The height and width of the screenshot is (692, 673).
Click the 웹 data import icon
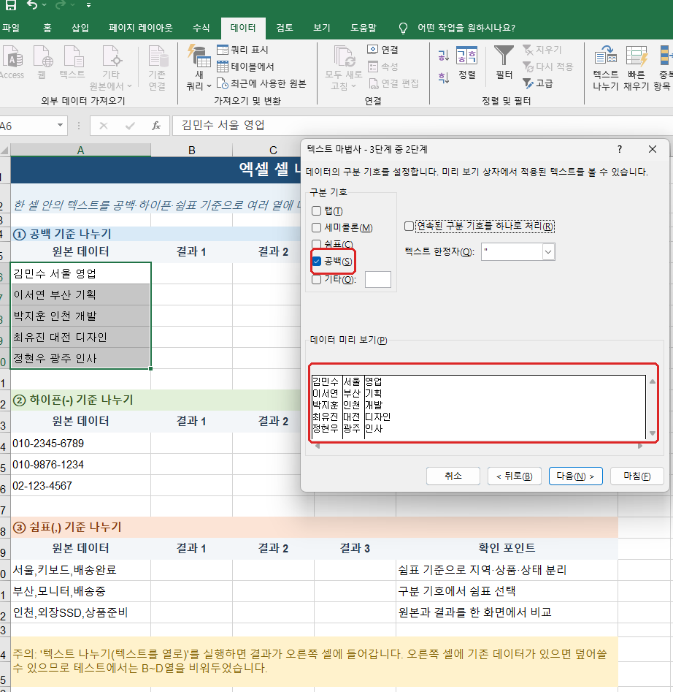(x=42, y=63)
